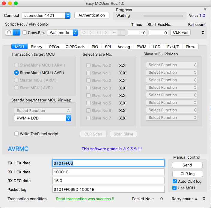Viewport: 211px width, 208px height.
Task: Click the record circle script button
Action: 9,33
